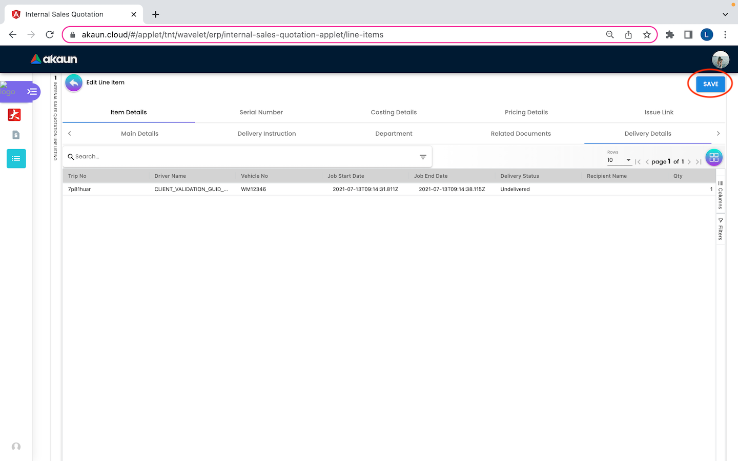Screen dimensions: 738x461
Task: Reload the page in browser
Action: tap(50, 35)
